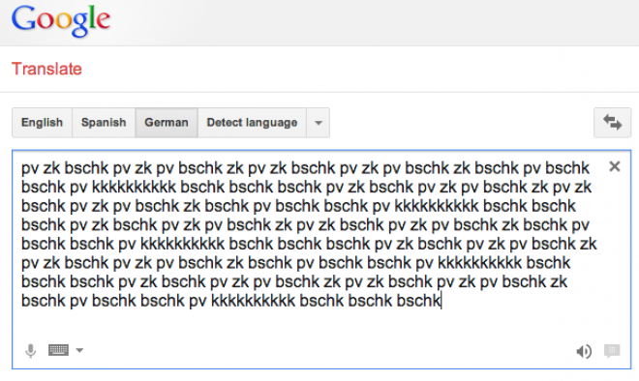Choose Detect language option
Viewport: 639px width, 381px height.
[252, 123]
